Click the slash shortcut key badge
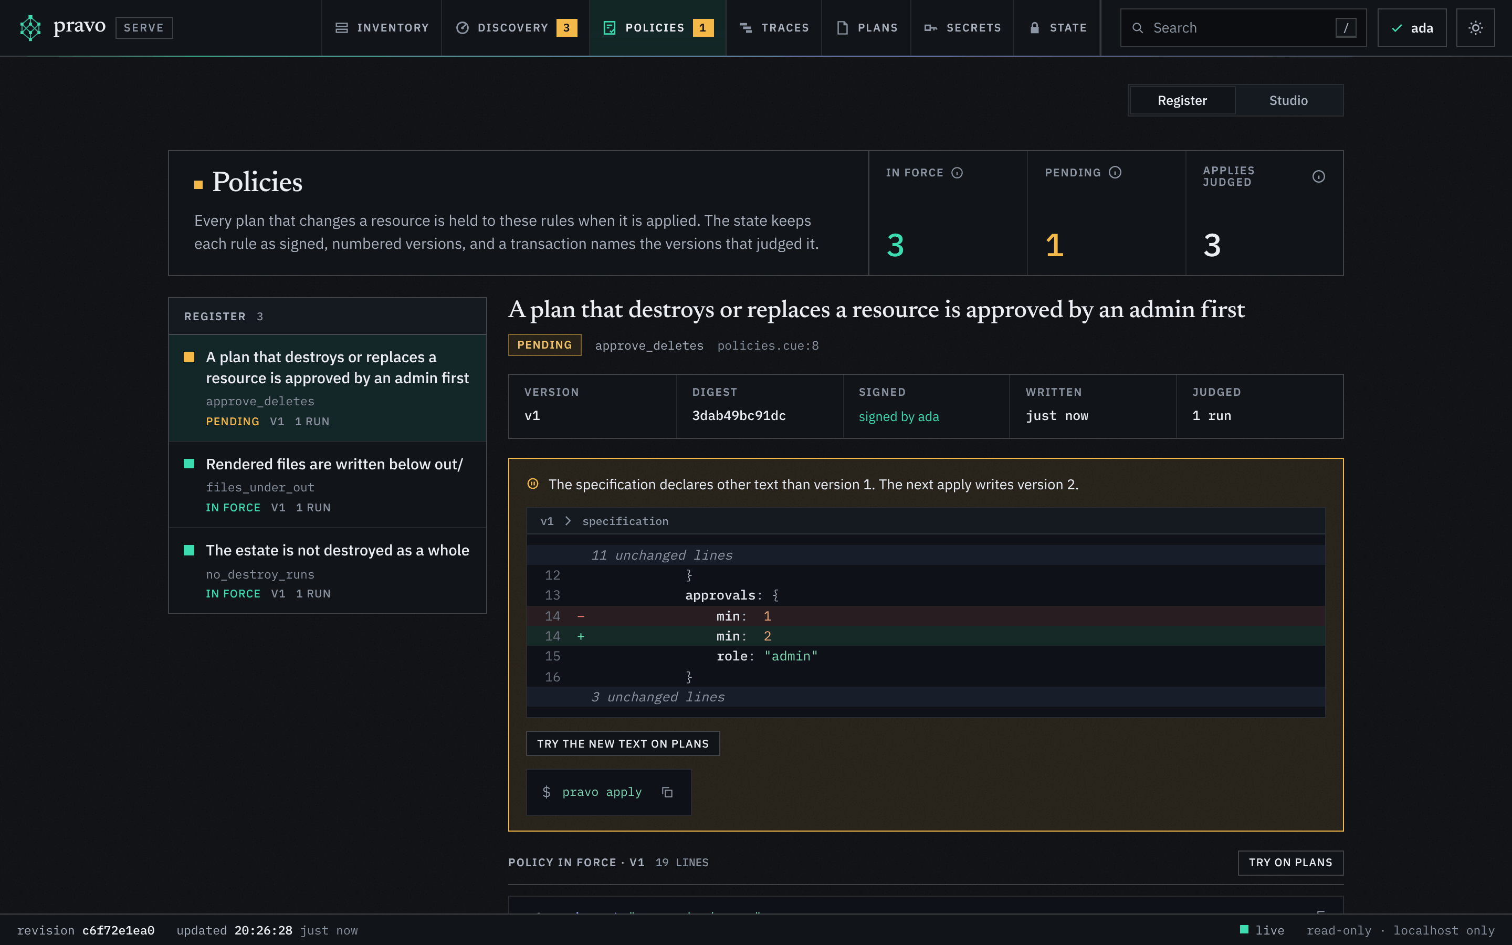 click(x=1346, y=28)
